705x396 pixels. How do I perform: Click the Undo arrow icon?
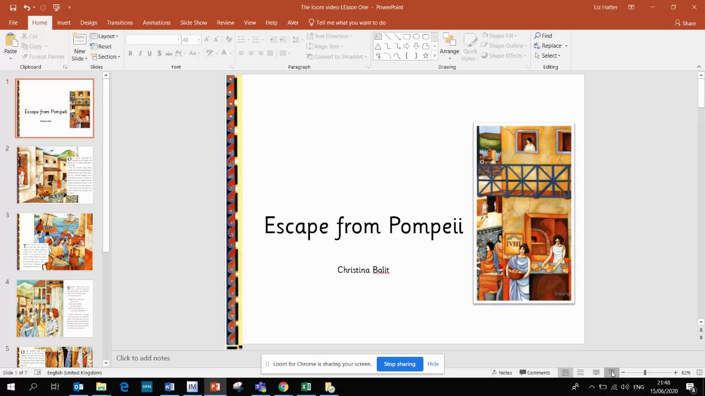(26, 7)
